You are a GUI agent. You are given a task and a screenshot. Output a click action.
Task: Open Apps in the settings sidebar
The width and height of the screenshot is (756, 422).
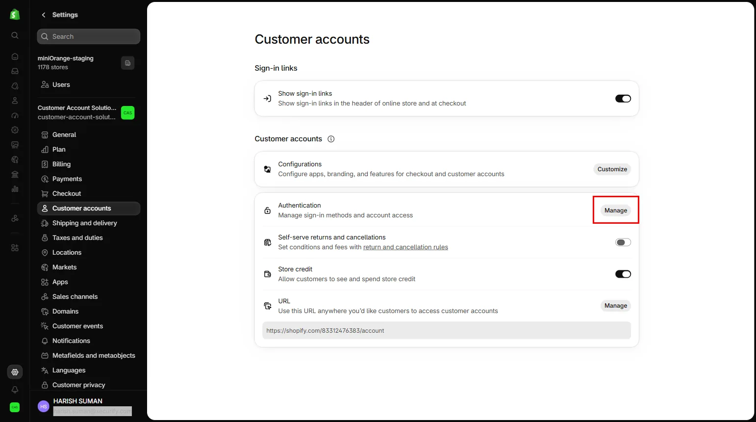point(89,282)
